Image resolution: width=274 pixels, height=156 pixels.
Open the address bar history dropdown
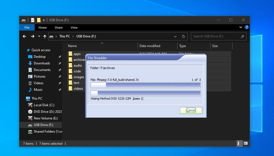point(175,36)
